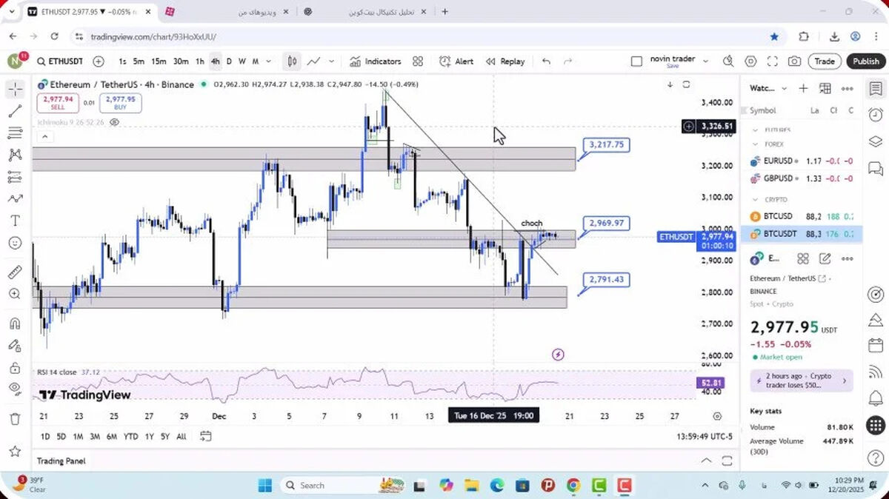Open the Trading Panel tab
The image size is (889, 499).
(x=61, y=461)
